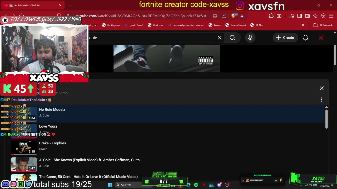
Task: Click the playlist scrollbar up arrow
Action: [x=326, y=107]
